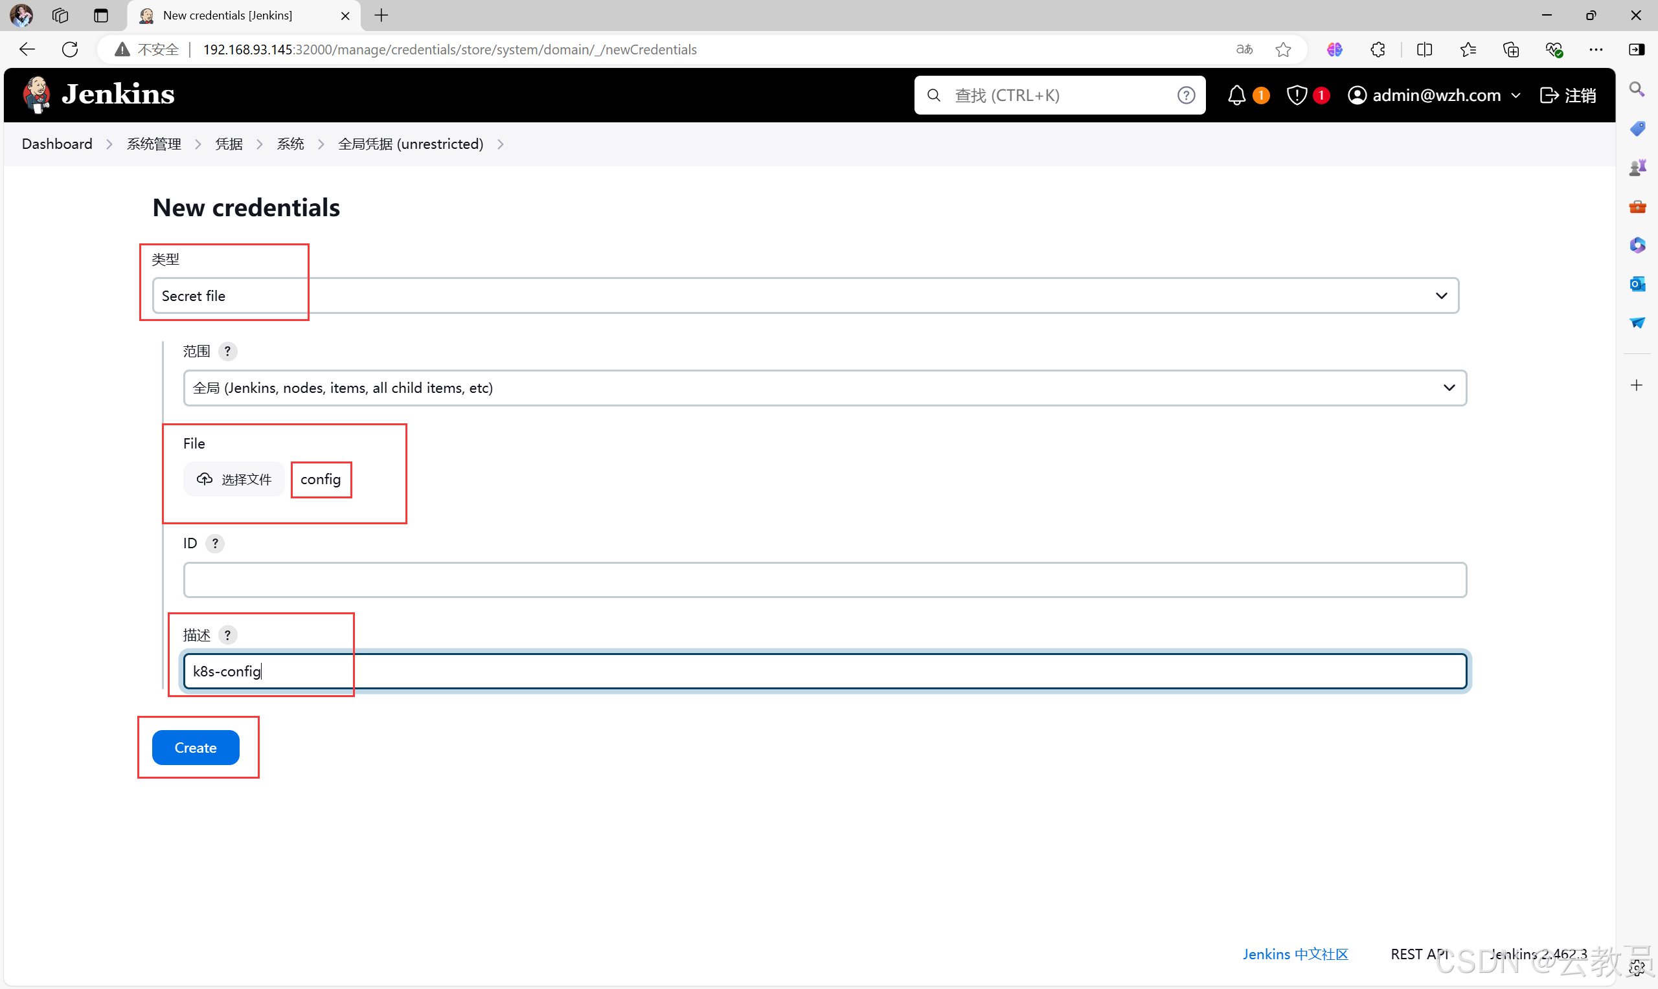Expand chevron after 凭据 breadcrumb

pyautogui.click(x=260, y=144)
